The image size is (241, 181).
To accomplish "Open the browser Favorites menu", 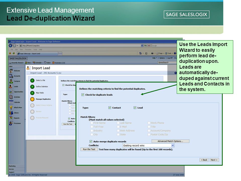I will click(x=28, y=50).
